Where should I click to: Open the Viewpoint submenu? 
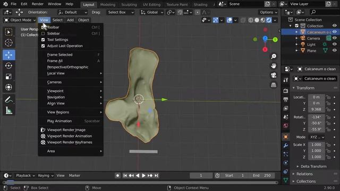click(x=71, y=91)
